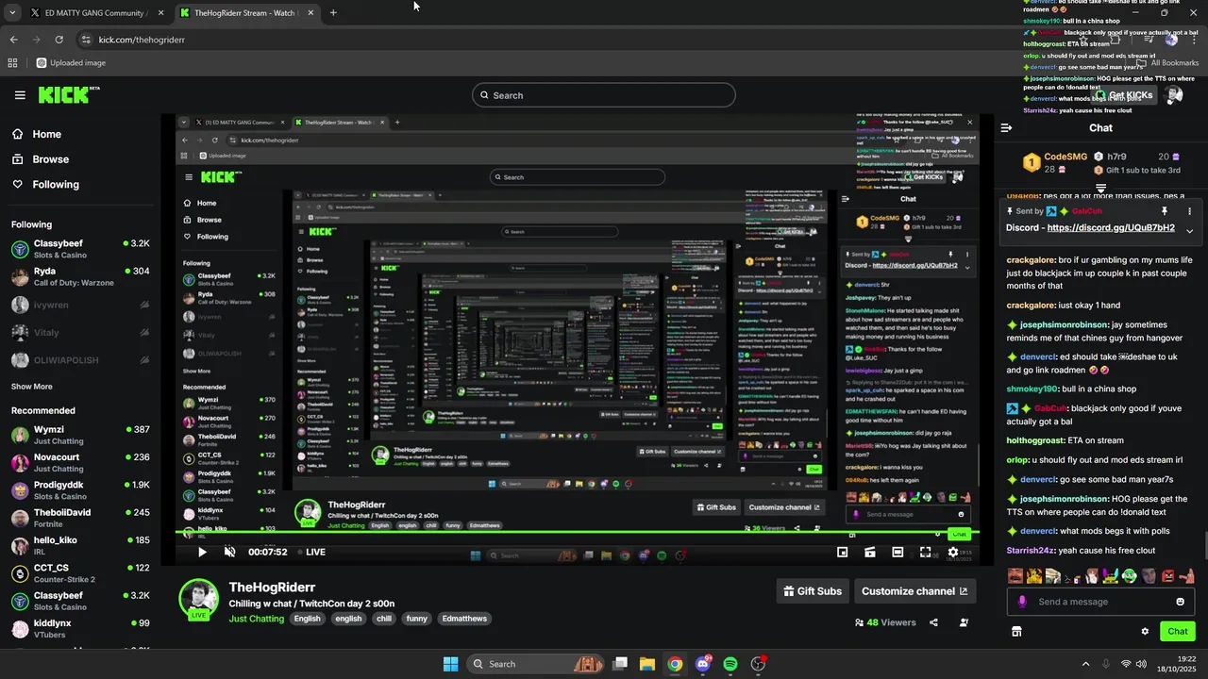The image size is (1208, 679).
Task: Collapse the gift leaderboard handle
Action: click(1100, 190)
